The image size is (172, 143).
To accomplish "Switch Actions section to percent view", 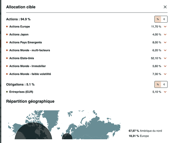I will pyautogui.click(x=158, y=19).
